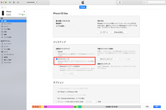Enable Wi-Fi経由でこのiPhoneと同期 checkbox
166x110 pixels.
point(57,92)
